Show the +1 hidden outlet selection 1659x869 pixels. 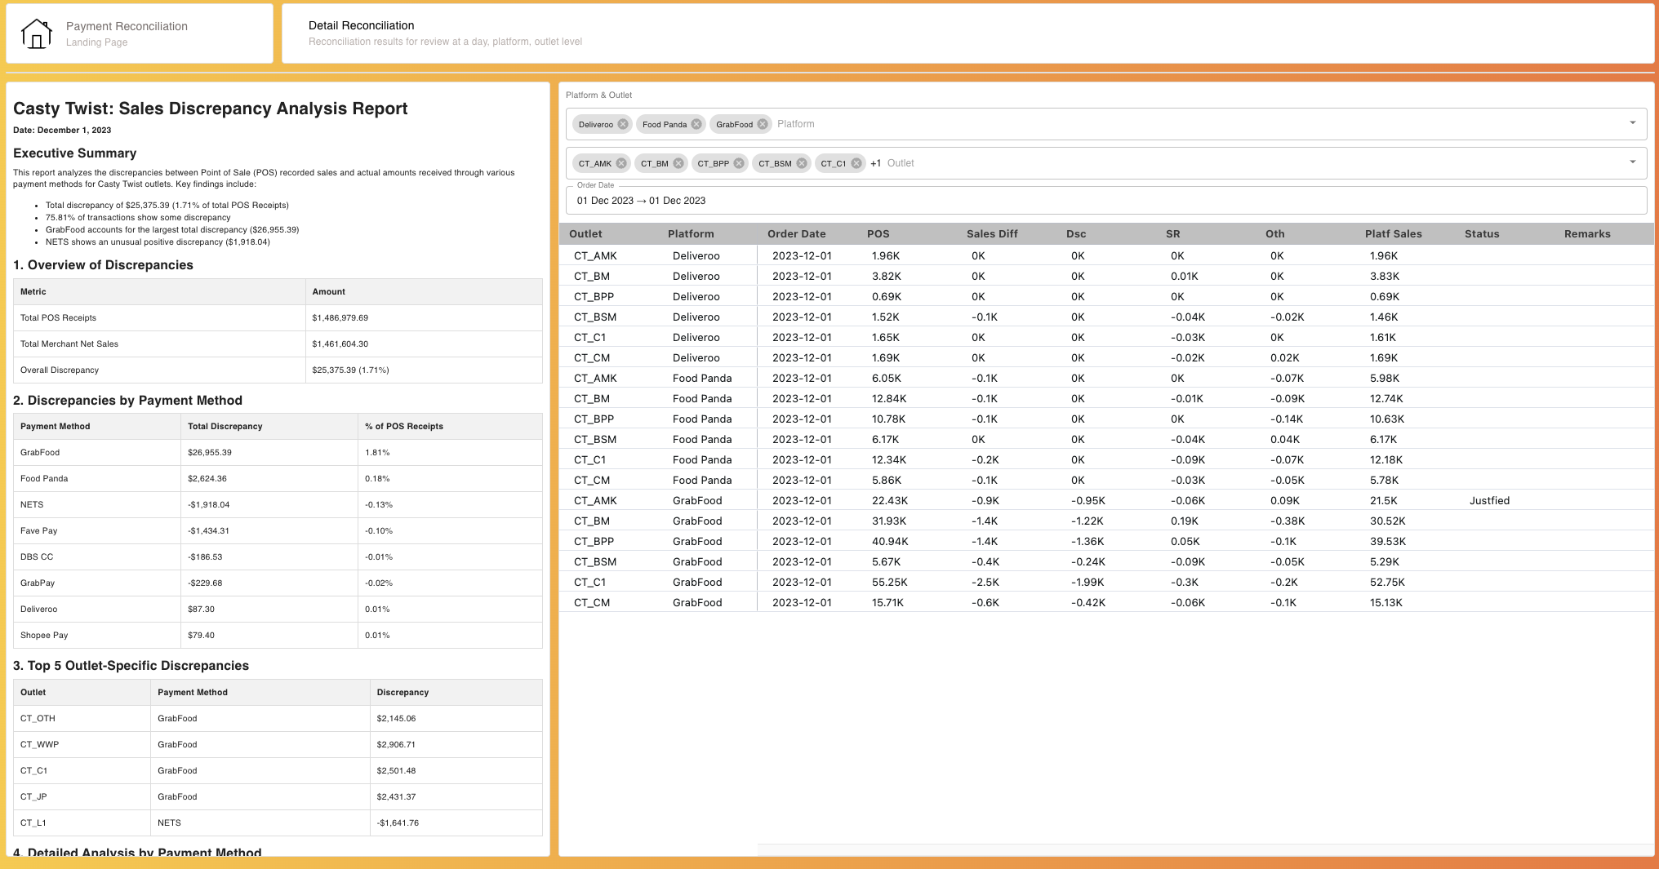pos(876,163)
